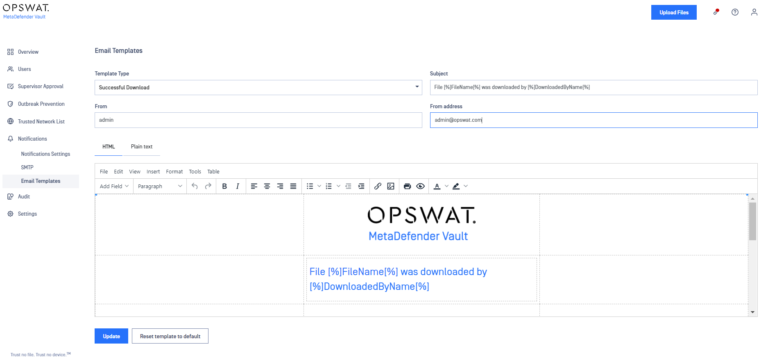Viewport: 768px width, 362px height.
Task: Switch to the Plain text tab
Action: [x=142, y=147]
